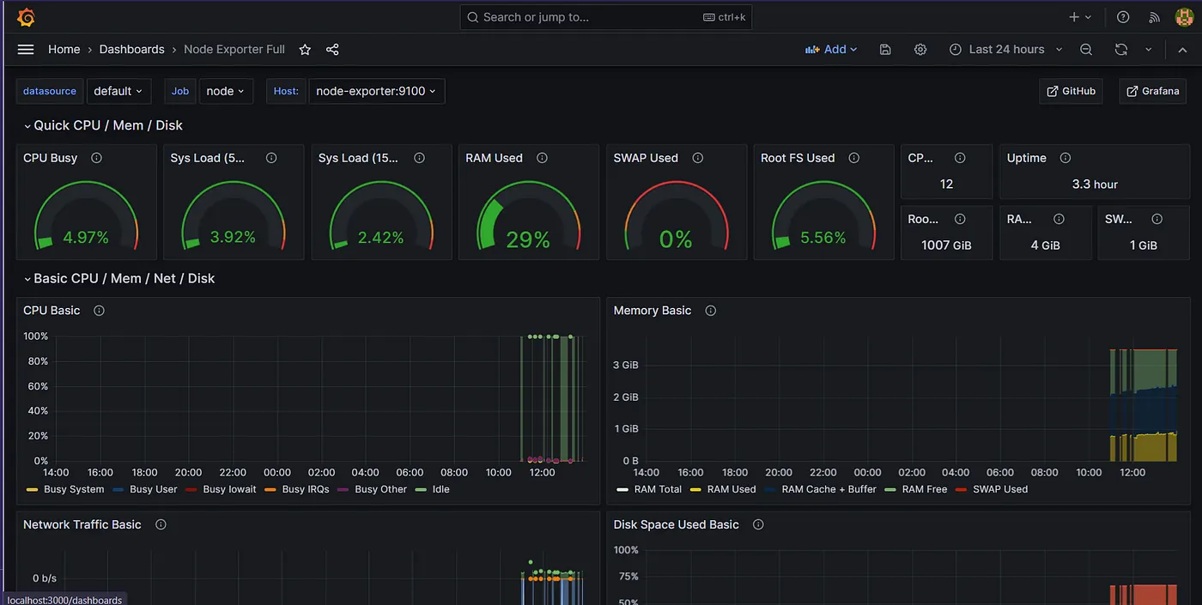Open the datasource default dropdown

118,91
